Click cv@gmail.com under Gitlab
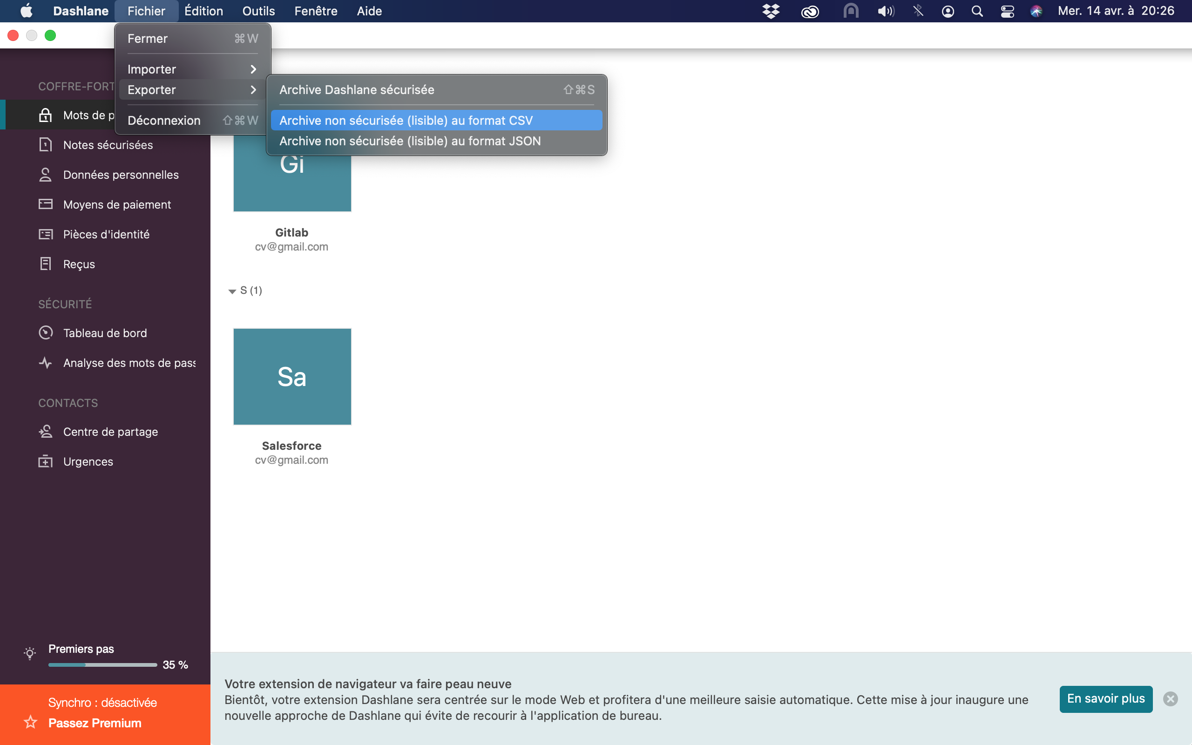 point(291,246)
